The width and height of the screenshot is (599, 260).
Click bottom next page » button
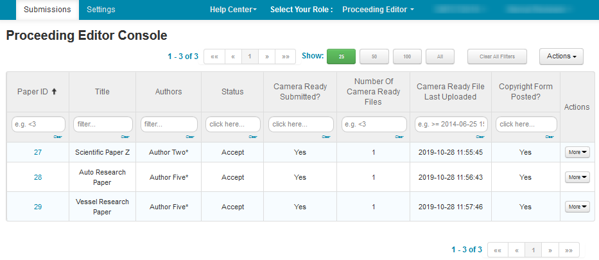pos(550,250)
